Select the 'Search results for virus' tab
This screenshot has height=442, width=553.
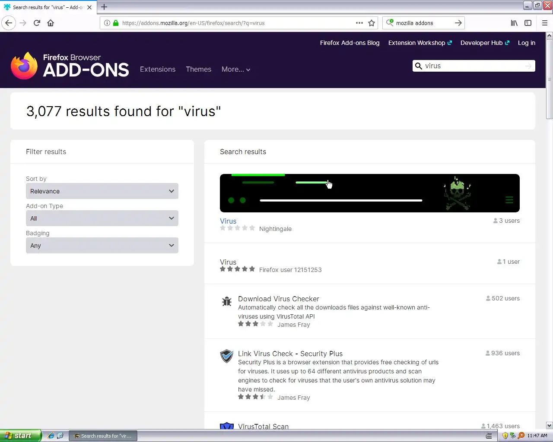tap(48, 7)
